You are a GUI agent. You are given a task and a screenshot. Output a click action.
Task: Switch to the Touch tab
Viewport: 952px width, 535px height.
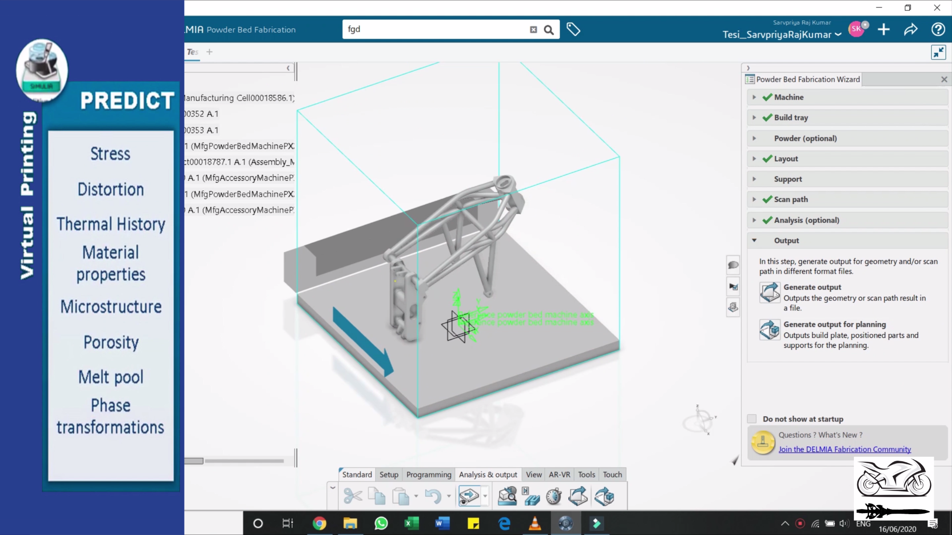pos(612,475)
